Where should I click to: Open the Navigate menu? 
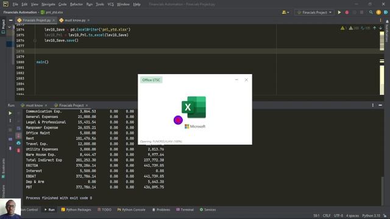coord(48,4)
